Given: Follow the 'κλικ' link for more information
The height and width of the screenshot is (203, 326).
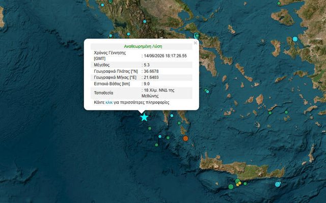Looking at the screenshot, I should pos(109,102).
